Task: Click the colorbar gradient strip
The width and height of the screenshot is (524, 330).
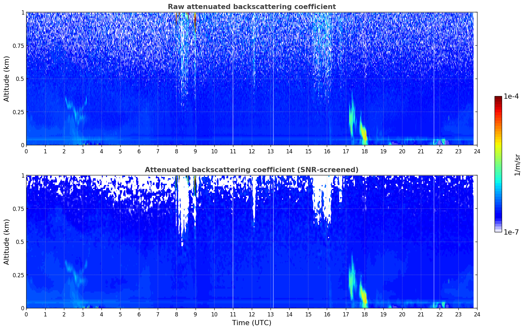Action: pyautogui.click(x=498, y=164)
